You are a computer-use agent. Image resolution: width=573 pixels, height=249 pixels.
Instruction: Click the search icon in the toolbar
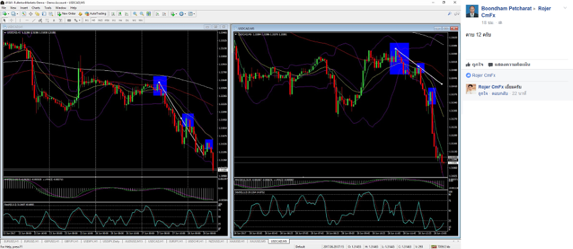[450, 13]
